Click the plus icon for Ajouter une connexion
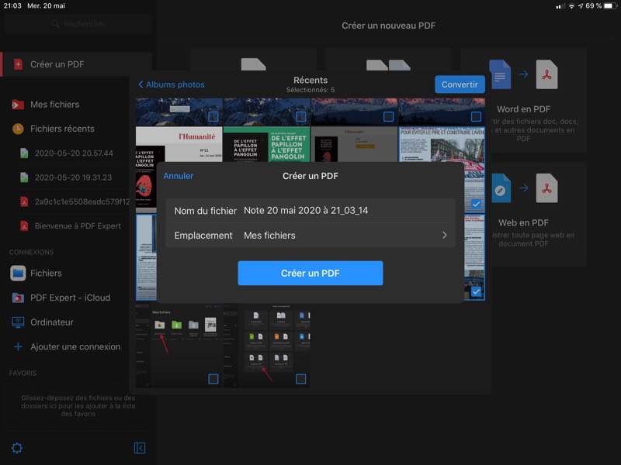This screenshot has height=465, width=621. click(x=18, y=346)
